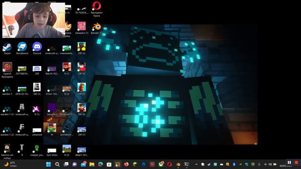Open the terminal app on taskbar
Image resolution: width=301 pixels, height=169 pixels.
187,164
